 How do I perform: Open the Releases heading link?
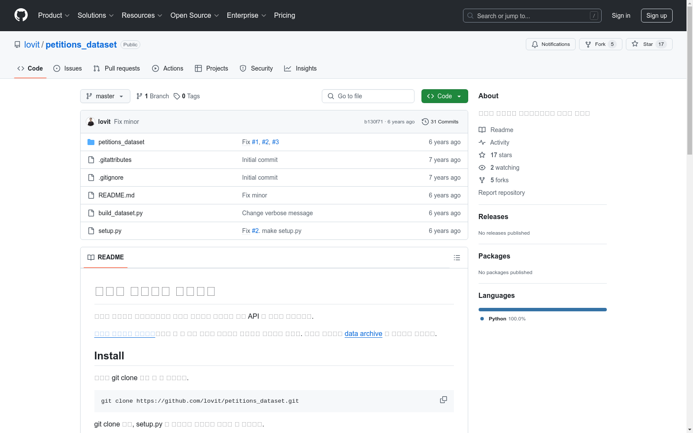493,217
